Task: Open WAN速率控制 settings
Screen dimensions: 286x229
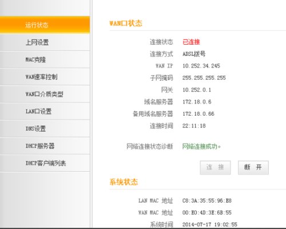Action: tap(45, 77)
